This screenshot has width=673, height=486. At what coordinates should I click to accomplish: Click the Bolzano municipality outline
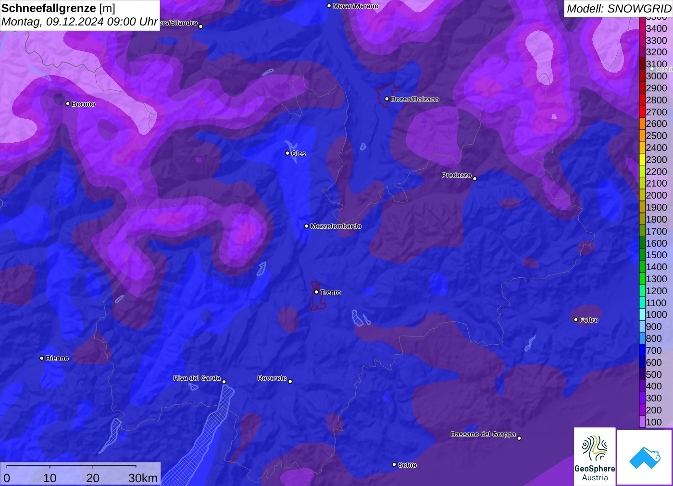pyautogui.click(x=387, y=95)
